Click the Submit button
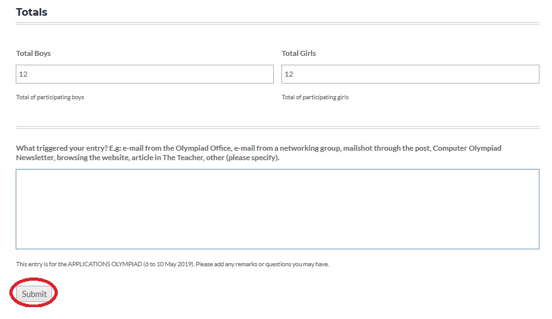 (x=34, y=294)
